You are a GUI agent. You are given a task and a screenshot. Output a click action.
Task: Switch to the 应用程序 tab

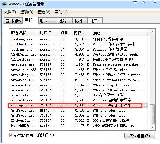pyautogui.click(x=13, y=21)
